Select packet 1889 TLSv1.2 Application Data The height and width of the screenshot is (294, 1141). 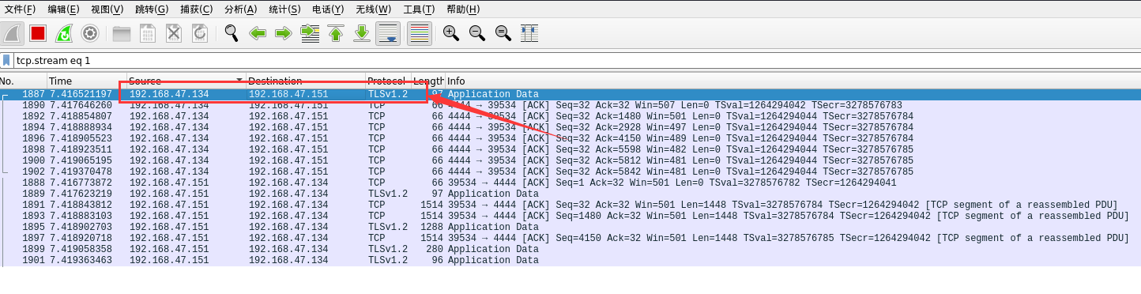click(570, 194)
